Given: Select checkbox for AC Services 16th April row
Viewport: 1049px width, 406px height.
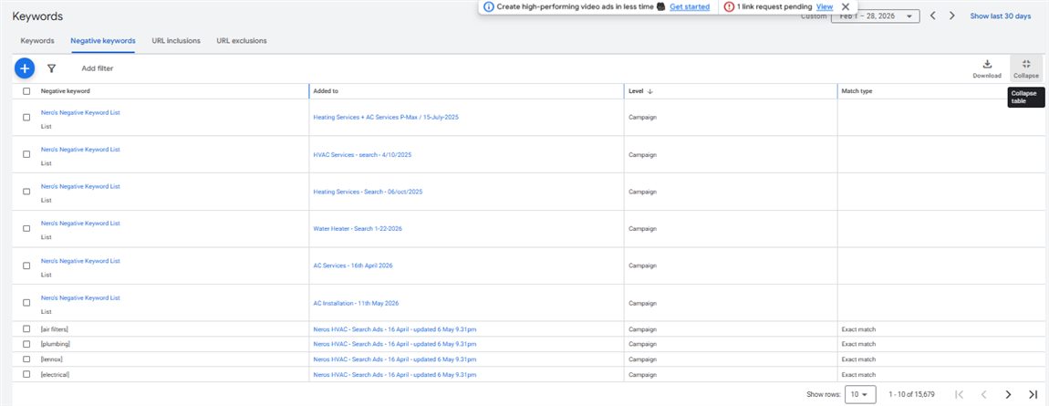Looking at the screenshot, I should coord(26,265).
